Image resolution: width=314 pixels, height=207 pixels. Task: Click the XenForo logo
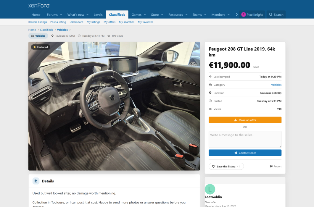[x=39, y=5]
